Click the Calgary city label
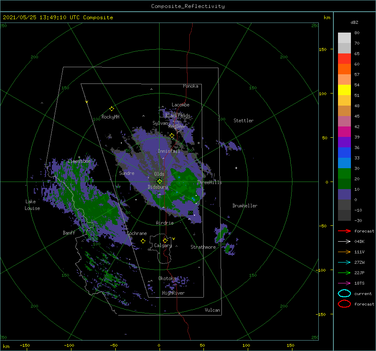The height and width of the screenshot is (351, 376). [x=163, y=245]
